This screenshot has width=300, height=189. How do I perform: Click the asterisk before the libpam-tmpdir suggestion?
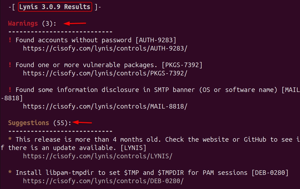click(10, 173)
